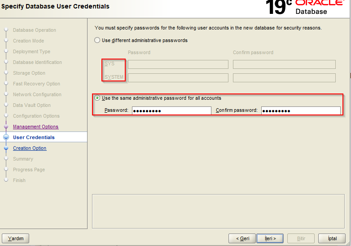
Task: Click the Confirm password input field
Action: pos(301,110)
